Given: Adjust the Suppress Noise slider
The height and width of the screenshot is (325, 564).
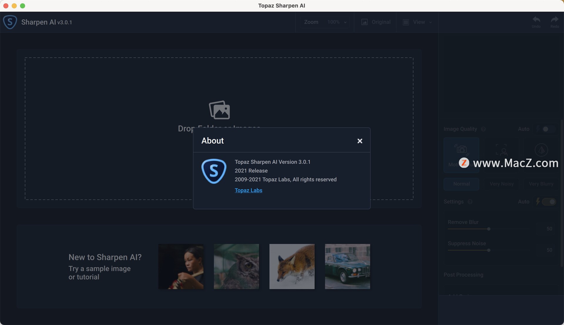Looking at the screenshot, I should tap(489, 250).
